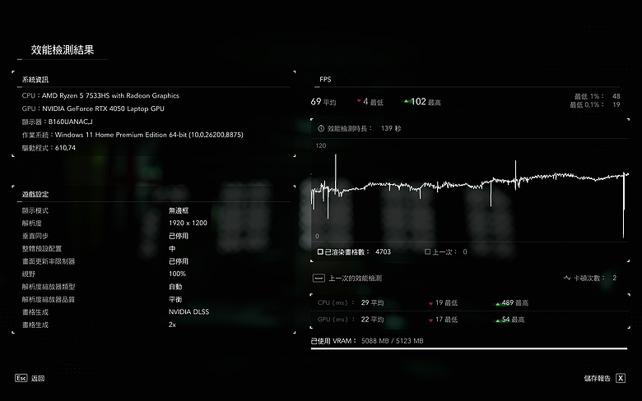
Task: Click the 顯示器 B160UANAC.J line
Action: tap(57, 122)
